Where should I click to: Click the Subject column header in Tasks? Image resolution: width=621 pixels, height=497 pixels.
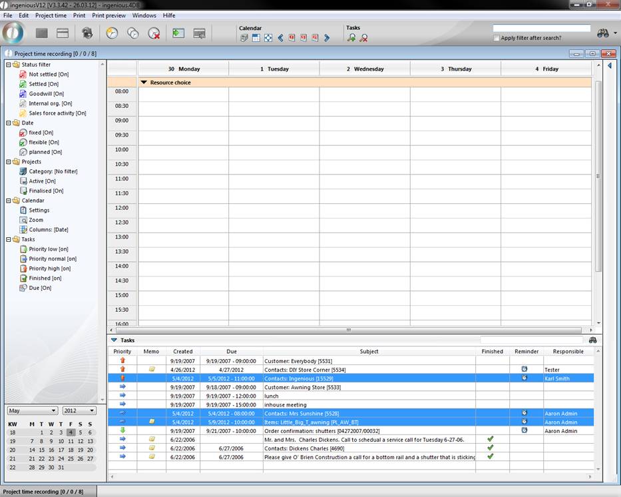(x=369, y=351)
